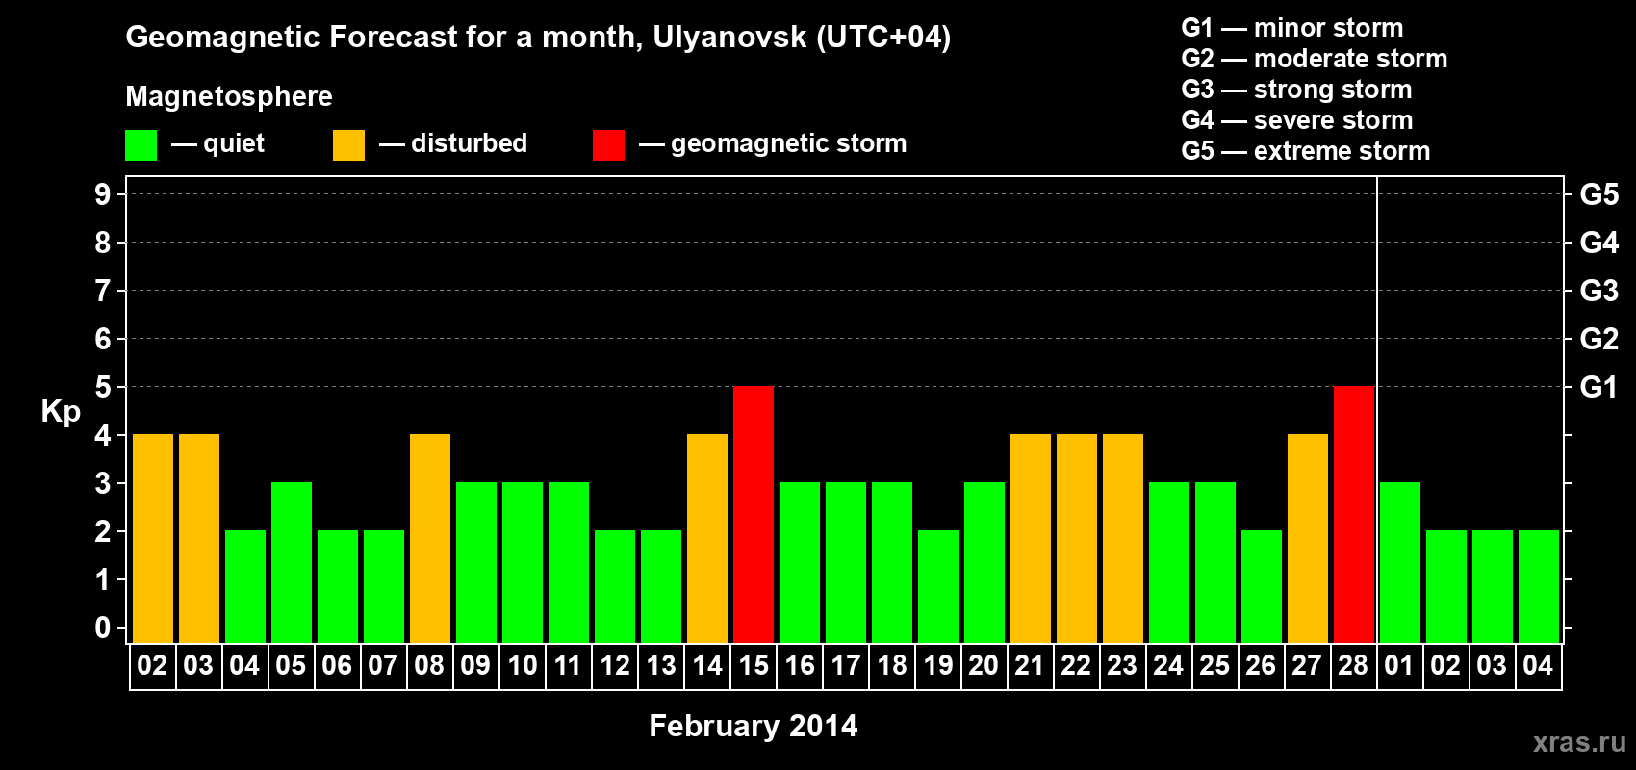
Task: Click the orange bar above 22
Action: click(1077, 539)
